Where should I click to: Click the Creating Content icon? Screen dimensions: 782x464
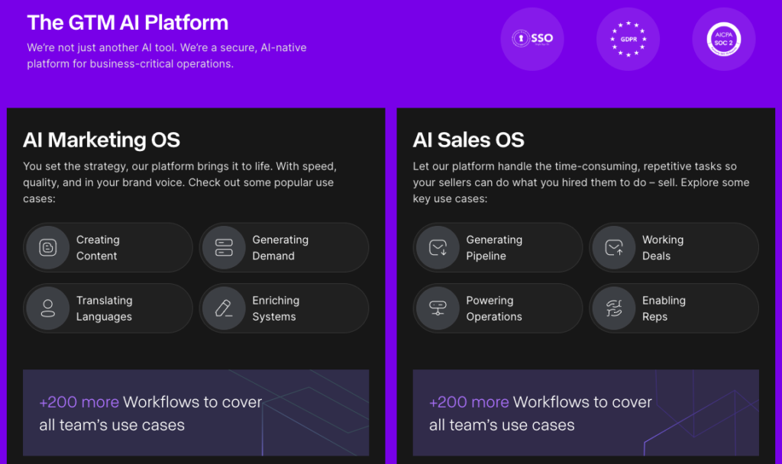click(47, 247)
